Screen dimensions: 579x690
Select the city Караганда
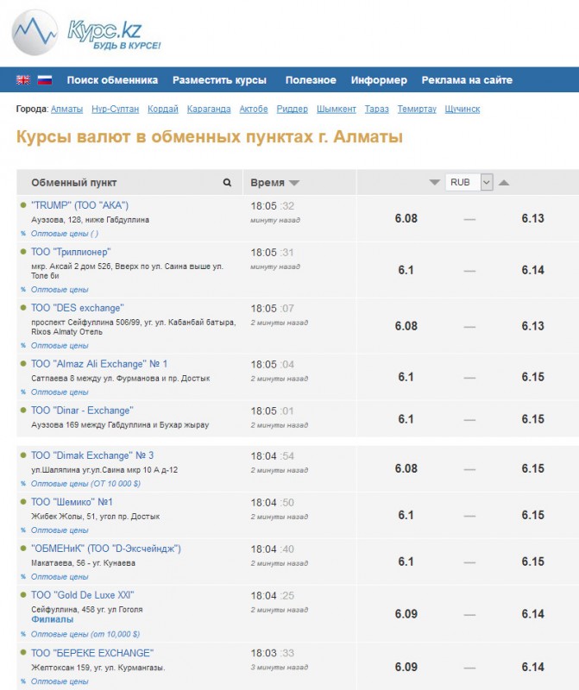click(x=208, y=110)
